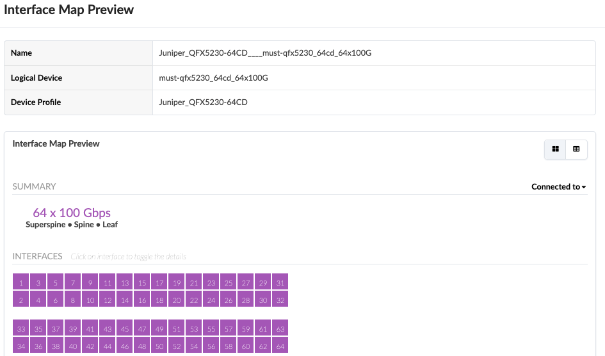Click interface port 39
The width and height of the screenshot is (605, 356).
(x=72, y=328)
